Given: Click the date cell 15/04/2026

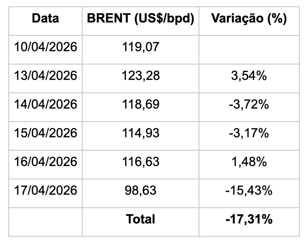Looking at the screenshot, I should (45, 133).
